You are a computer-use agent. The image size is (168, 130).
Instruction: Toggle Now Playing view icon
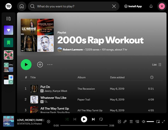click(x=119, y=121)
